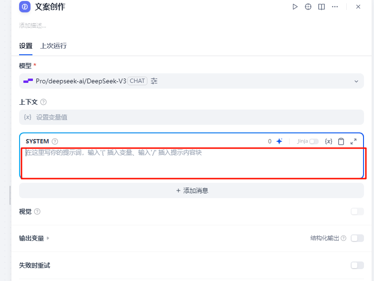Expand SYSTEM prompt editor to fullscreen

tap(353, 141)
